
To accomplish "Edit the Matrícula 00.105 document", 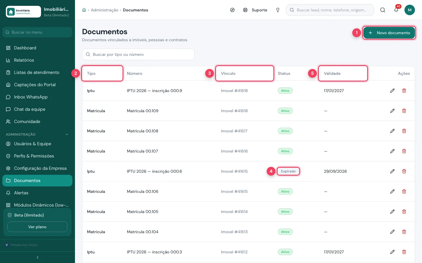I will 392,212.
